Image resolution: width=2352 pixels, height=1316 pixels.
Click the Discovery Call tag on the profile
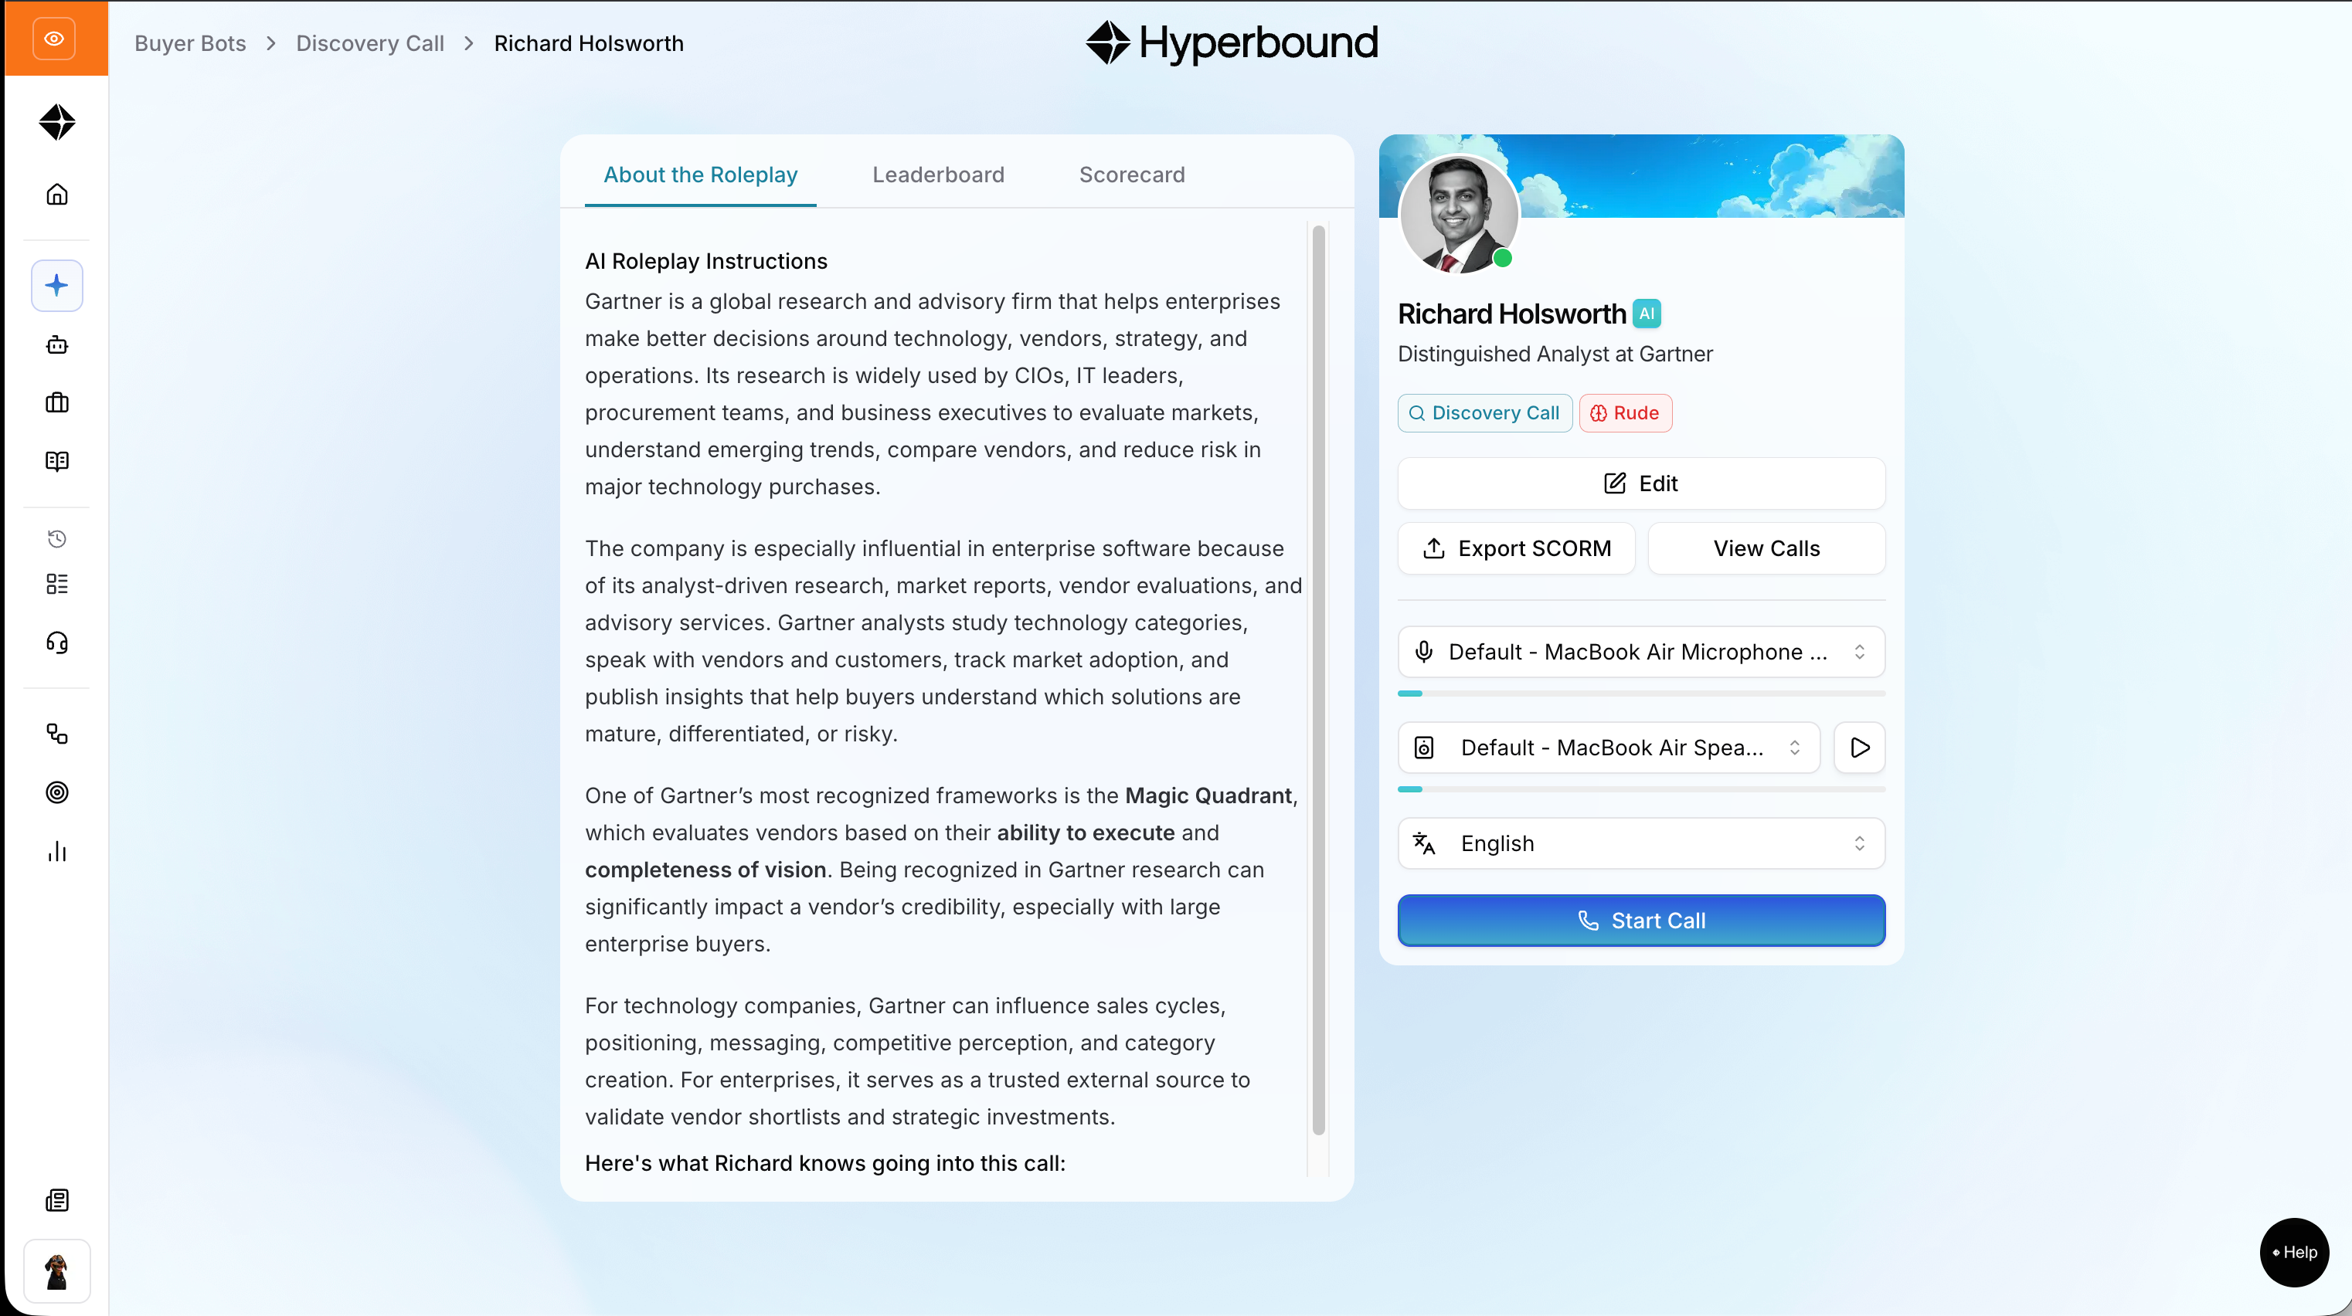[1484, 413]
